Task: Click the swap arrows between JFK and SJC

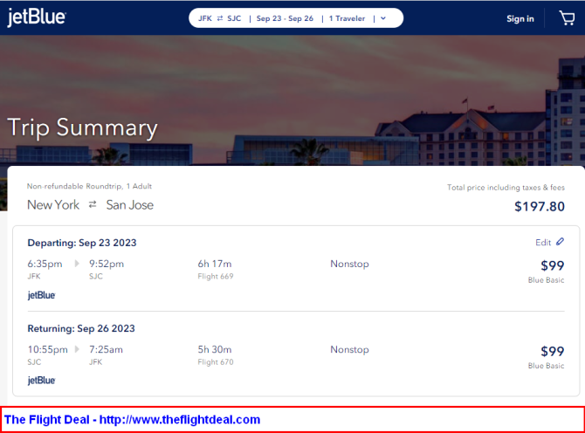Action: [220, 18]
